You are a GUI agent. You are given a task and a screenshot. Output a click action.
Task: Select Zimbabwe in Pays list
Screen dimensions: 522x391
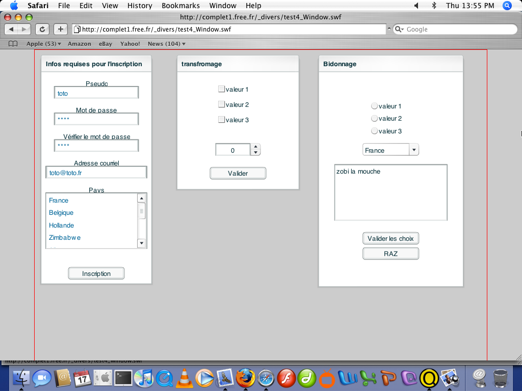92,237
